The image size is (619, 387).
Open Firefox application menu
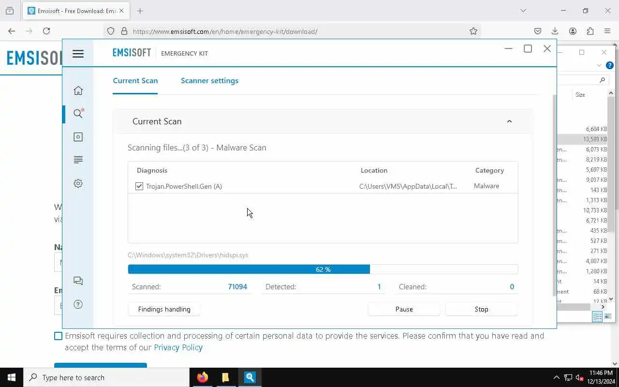[607, 31]
